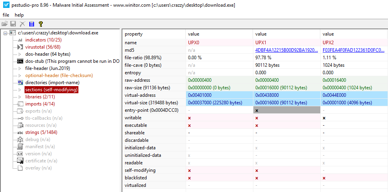This screenshot has width=388, height=192.
Task: Click the exports arrow icon
Action: click(x=20, y=111)
